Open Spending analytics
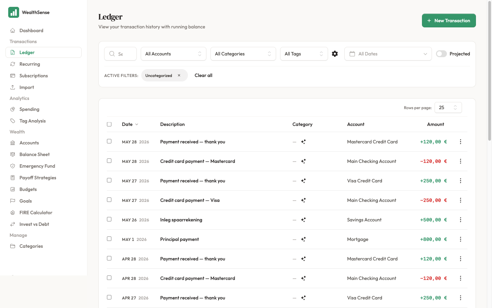This screenshot has height=308, width=492. point(43,109)
